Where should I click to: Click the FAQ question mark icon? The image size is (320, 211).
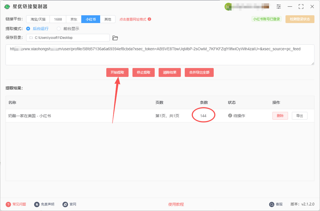coord(8,204)
